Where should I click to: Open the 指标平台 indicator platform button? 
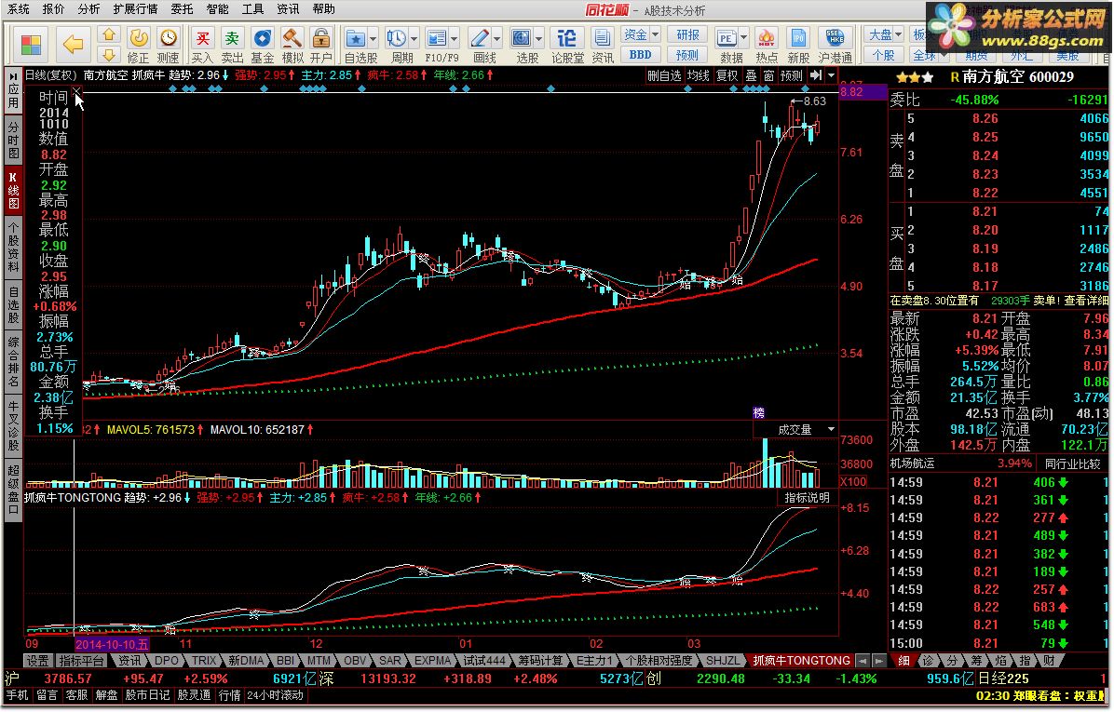click(82, 661)
